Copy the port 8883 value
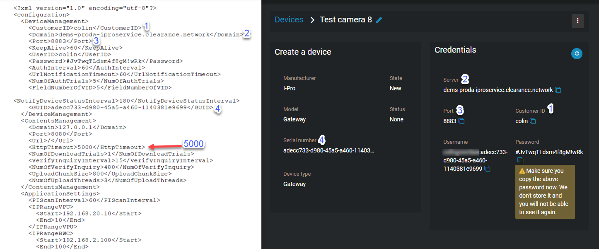This screenshot has width=599, height=249. point(461,121)
